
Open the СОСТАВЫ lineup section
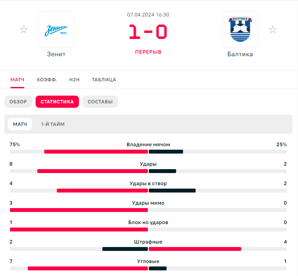click(100, 102)
